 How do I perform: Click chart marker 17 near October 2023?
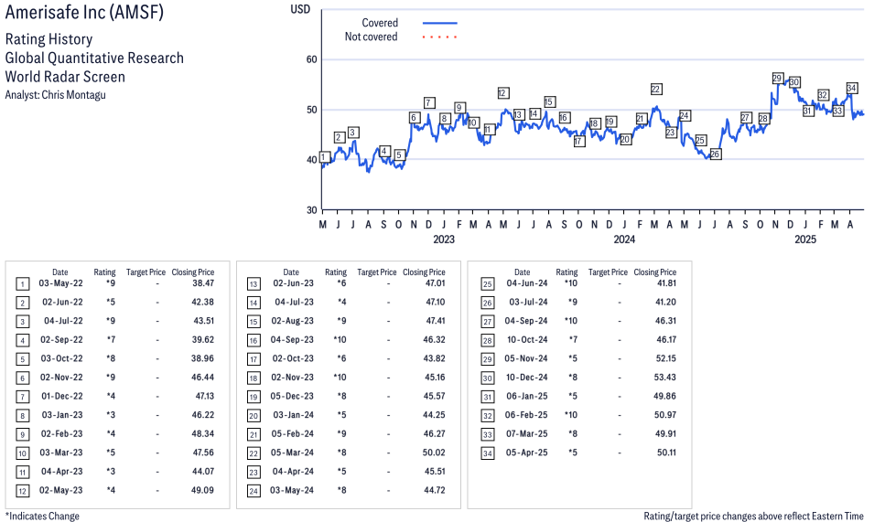point(578,142)
